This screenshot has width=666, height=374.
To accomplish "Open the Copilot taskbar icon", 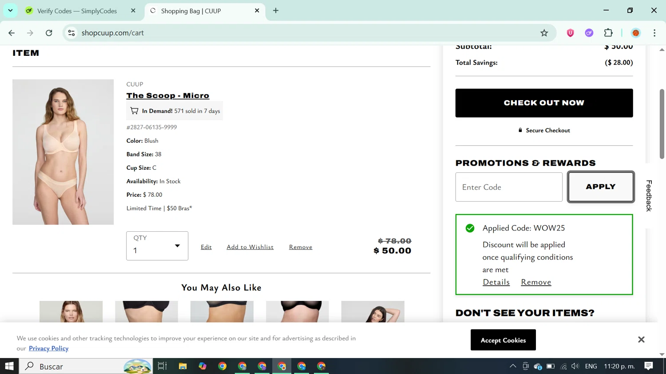I will (202, 366).
